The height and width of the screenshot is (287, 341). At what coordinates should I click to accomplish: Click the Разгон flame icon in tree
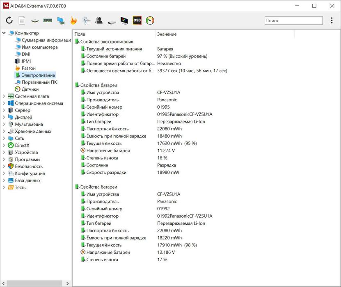click(x=18, y=68)
